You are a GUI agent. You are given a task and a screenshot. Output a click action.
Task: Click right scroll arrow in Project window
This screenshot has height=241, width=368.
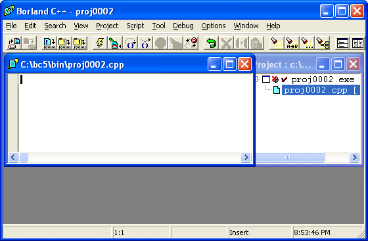tap(354, 157)
